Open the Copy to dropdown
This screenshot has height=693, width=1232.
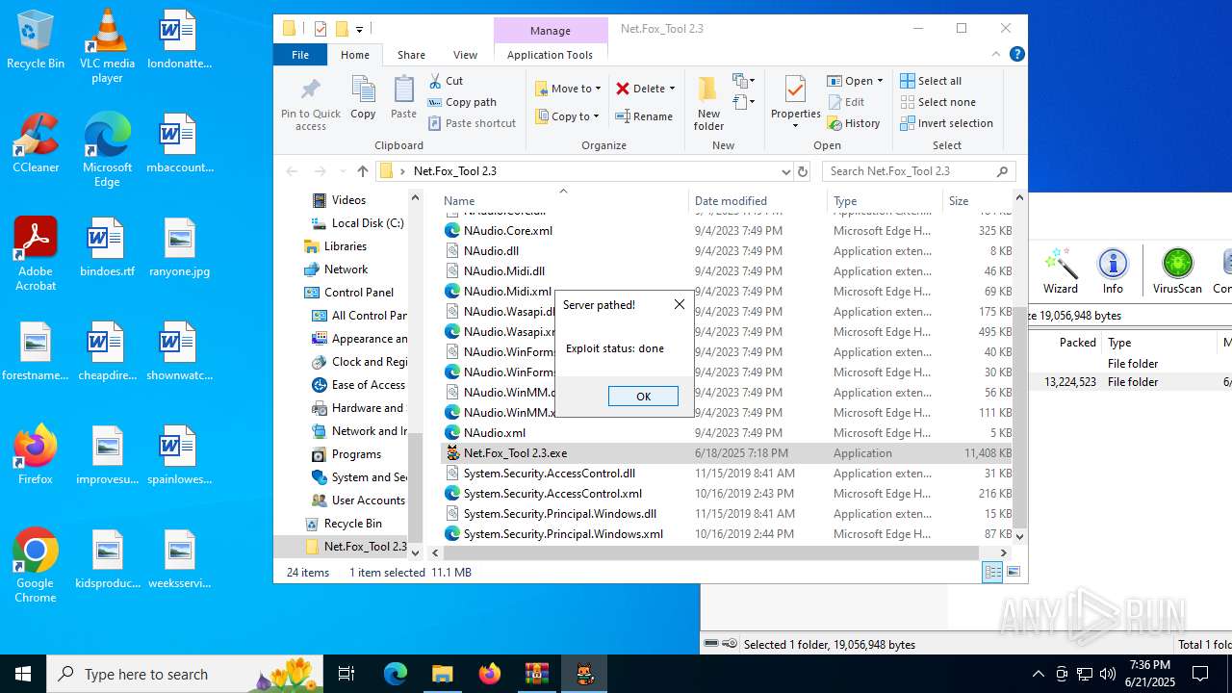click(567, 116)
